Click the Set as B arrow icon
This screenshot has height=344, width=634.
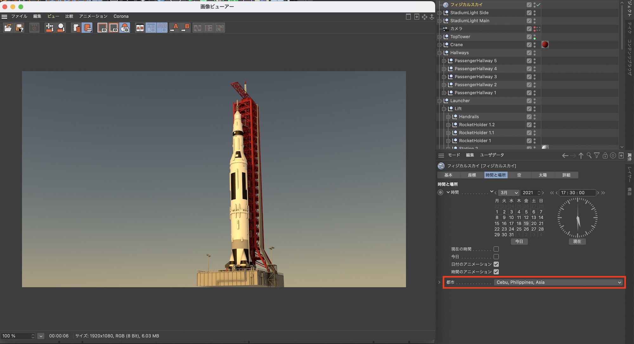tap(185, 28)
